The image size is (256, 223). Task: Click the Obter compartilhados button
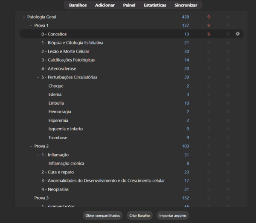pyautogui.click(x=102, y=216)
